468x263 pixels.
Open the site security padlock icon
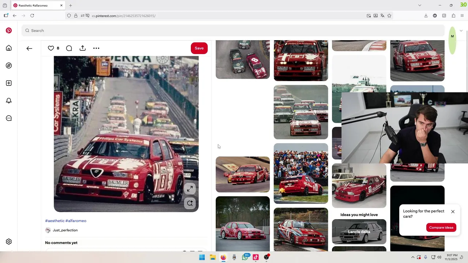pos(76,16)
